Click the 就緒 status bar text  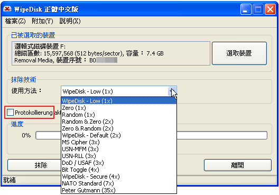(10, 180)
